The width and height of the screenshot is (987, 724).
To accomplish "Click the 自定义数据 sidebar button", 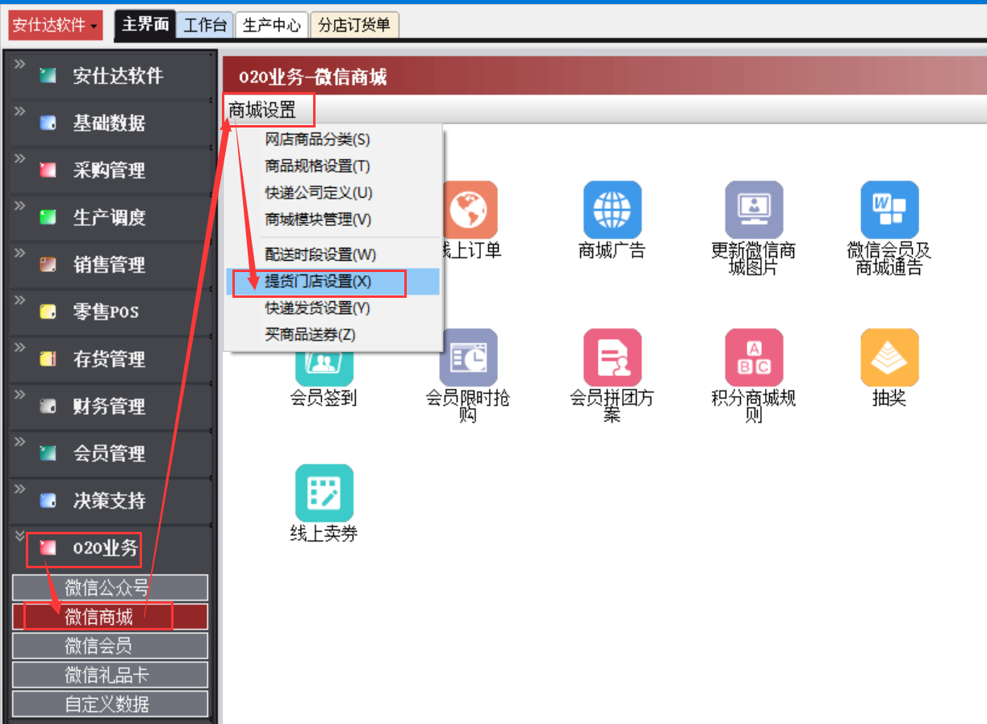I will pos(110,704).
